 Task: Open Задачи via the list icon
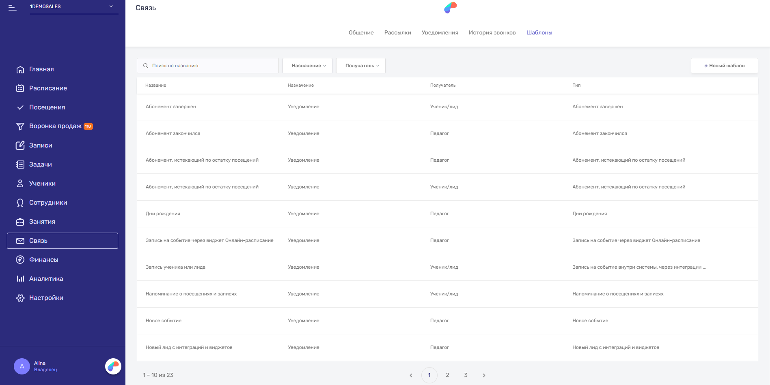pos(20,165)
